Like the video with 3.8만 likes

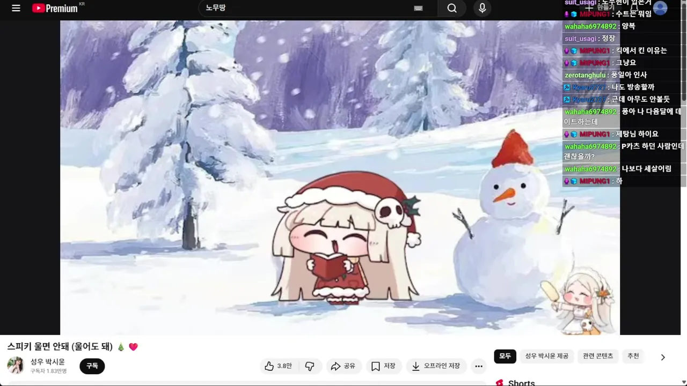point(278,366)
